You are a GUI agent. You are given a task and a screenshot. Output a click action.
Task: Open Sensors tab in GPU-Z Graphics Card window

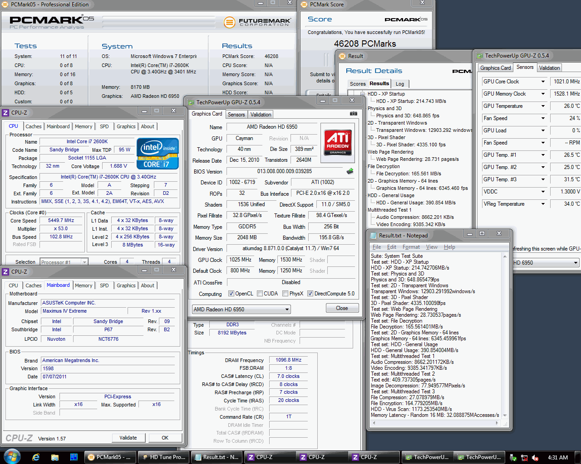pos(236,115)
